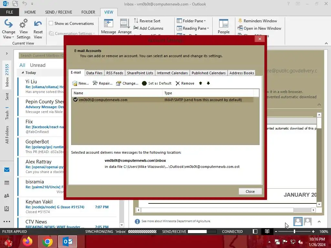
Task: Switch to the HOME tab
Action: 30,12
